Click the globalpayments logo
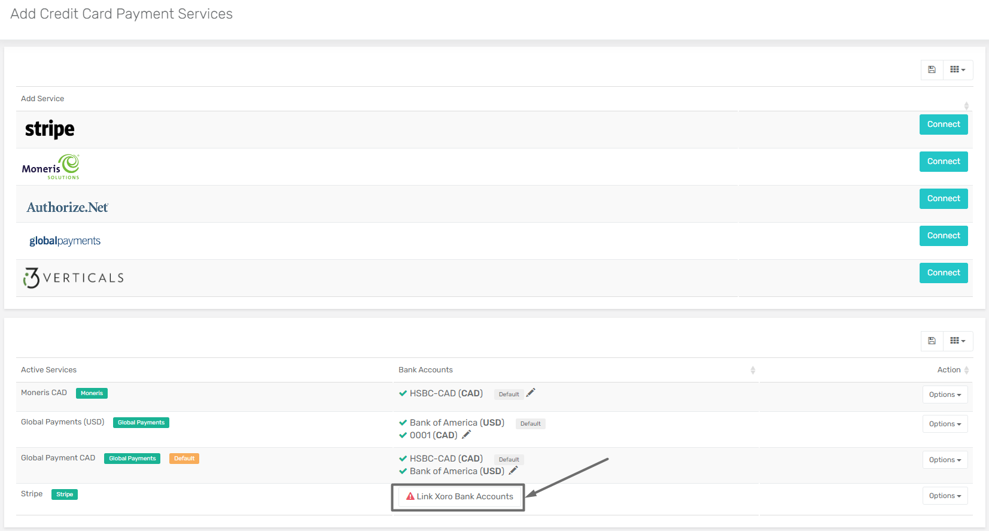This screenshot has height=531, width=989. tap(65, 241)
